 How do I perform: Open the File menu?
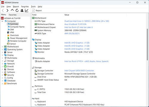pyautogui.click(x=3, y=7)
